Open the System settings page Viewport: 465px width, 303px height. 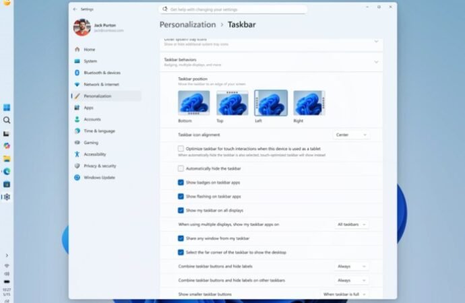click(x=106, y=61)
